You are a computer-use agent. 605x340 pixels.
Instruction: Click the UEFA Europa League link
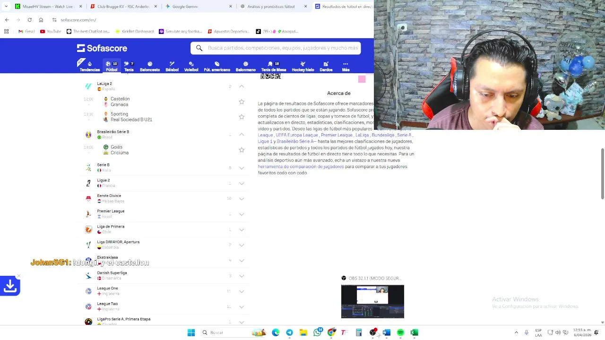pos(297,135)
